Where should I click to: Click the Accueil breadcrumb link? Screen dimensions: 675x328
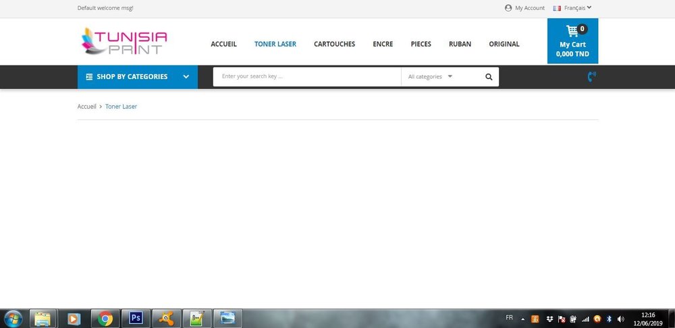pos(86,107)
